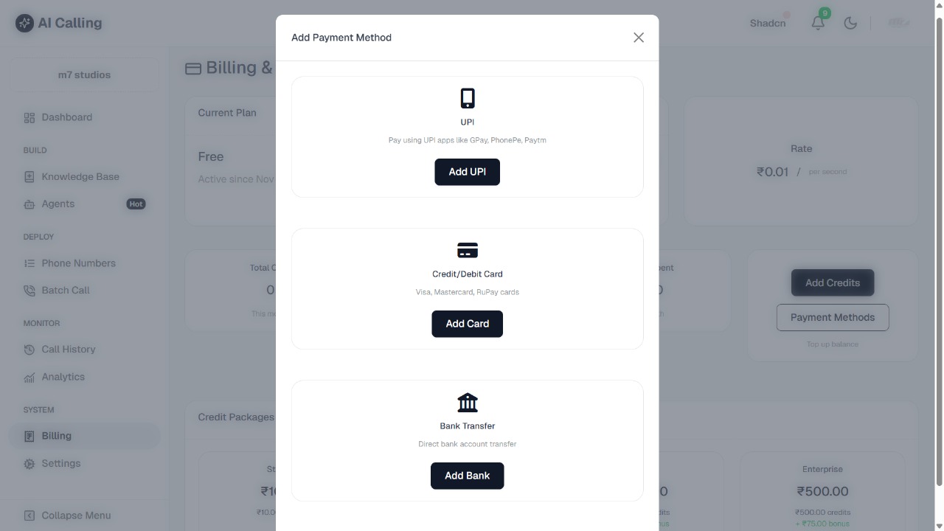944x531 pixels.
Task: Open the notifications bell with badge 9
Action: (x=818, y=23)
